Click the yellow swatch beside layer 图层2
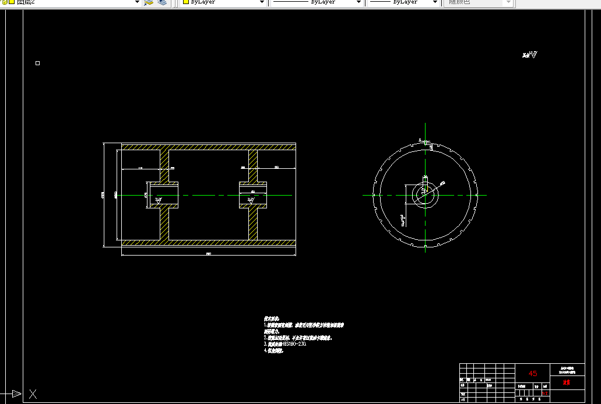Screen dimensions: 601x404 12,2
